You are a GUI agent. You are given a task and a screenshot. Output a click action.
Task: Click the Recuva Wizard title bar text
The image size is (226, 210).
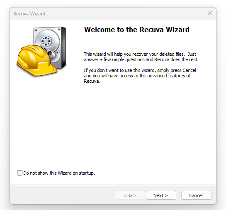pos(29,14)
